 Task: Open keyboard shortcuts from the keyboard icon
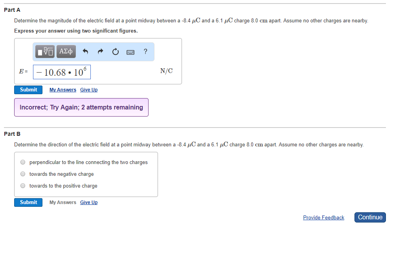130,51
